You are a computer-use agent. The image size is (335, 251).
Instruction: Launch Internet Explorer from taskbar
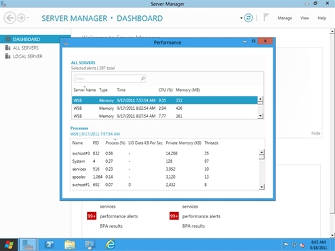coord(111,244)
